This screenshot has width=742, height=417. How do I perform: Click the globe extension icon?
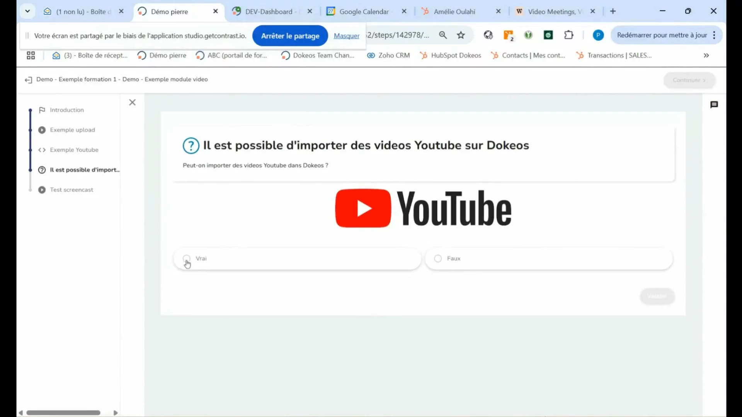[x=488, y=35]
